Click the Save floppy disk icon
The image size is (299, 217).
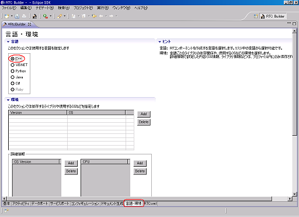click(x=17, y=16)
